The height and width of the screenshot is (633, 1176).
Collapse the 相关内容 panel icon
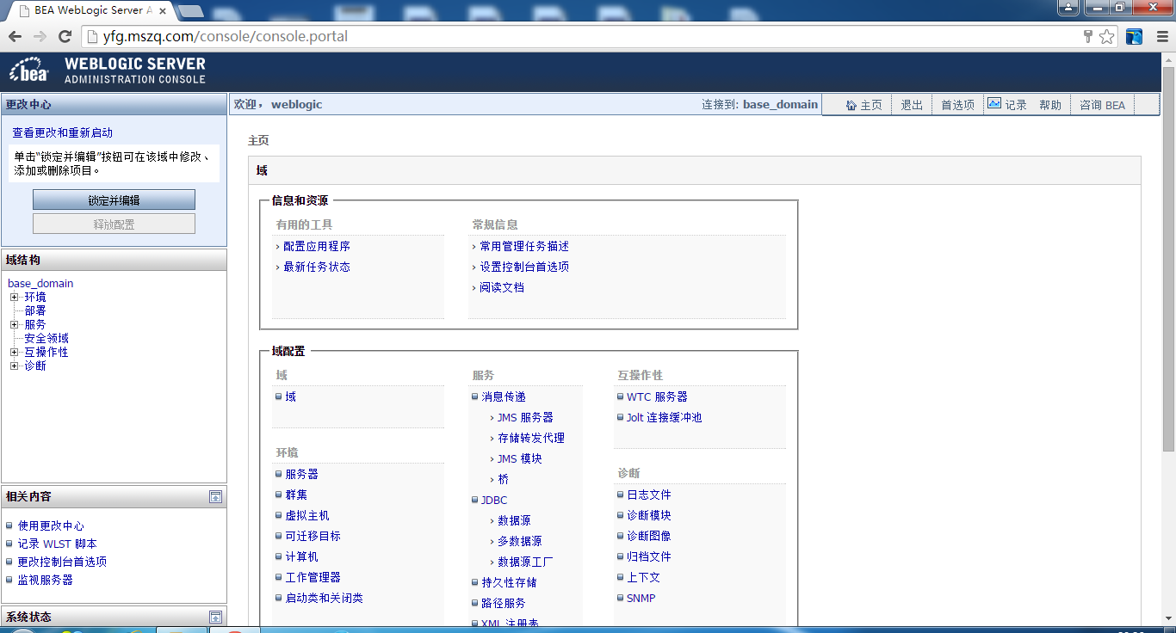(215, 497)
